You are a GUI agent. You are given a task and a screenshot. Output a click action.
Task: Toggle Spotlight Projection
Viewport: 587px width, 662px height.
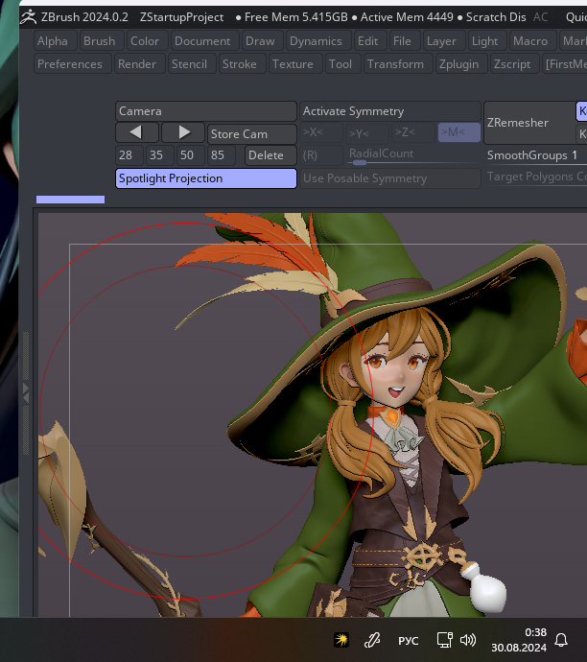(x=206, y=178)
